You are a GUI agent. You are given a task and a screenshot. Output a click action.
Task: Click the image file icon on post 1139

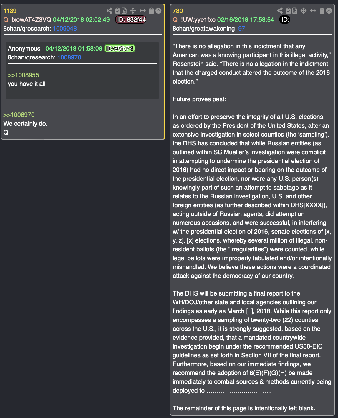[124, 11]
